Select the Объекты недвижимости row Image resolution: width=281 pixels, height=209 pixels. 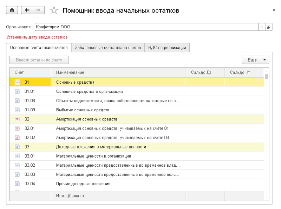click(x=137, y=101)
